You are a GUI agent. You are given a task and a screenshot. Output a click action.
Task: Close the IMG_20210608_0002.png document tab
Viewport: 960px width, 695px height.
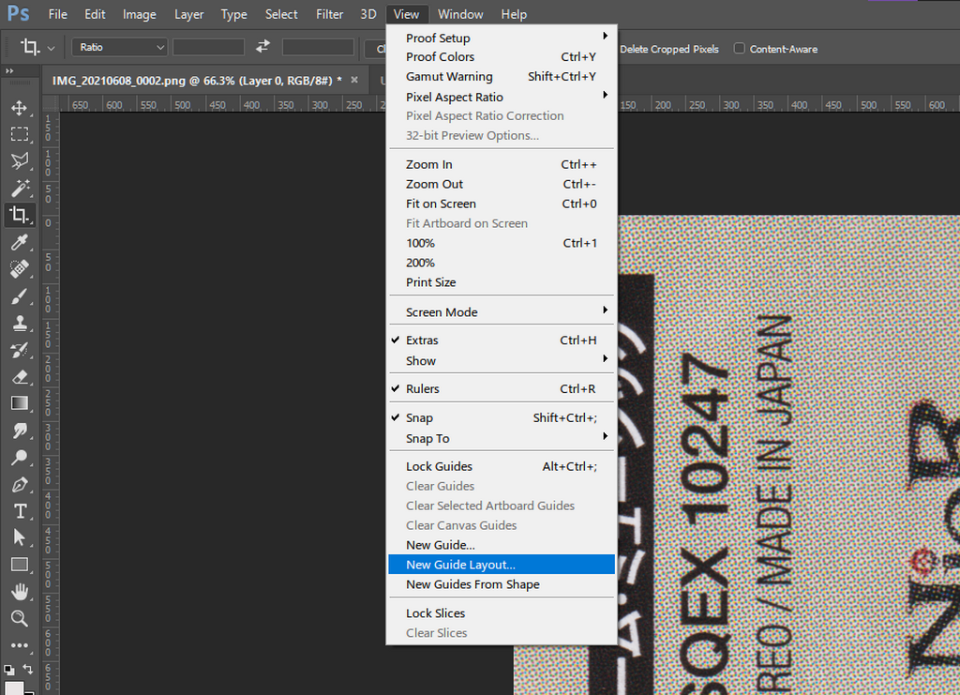pos(354,80)
